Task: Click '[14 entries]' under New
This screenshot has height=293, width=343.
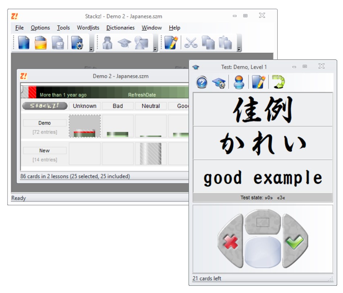Action: (45, 160)
